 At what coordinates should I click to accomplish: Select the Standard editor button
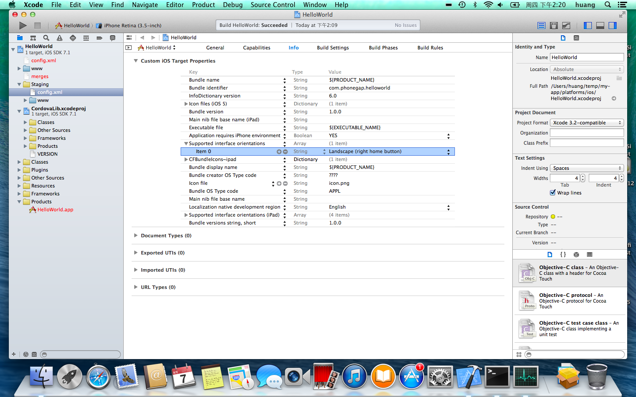pos(541,26)
